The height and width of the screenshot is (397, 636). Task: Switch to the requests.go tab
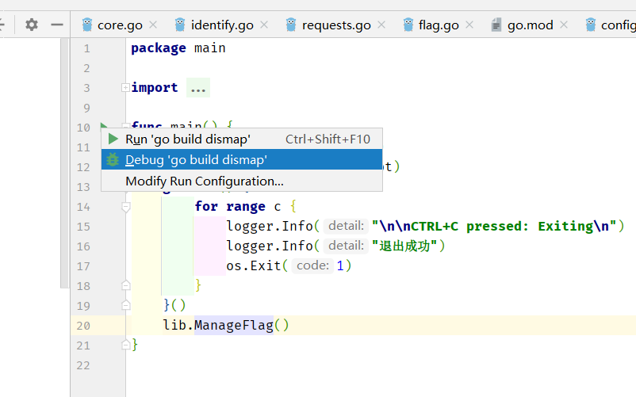336,25
